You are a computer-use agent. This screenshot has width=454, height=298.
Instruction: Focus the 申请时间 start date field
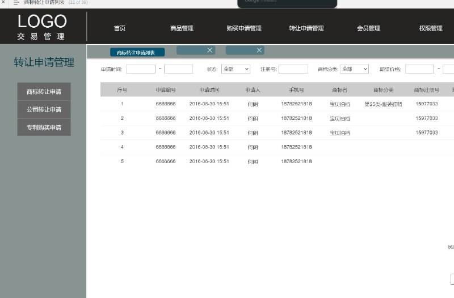coord(141,69)
